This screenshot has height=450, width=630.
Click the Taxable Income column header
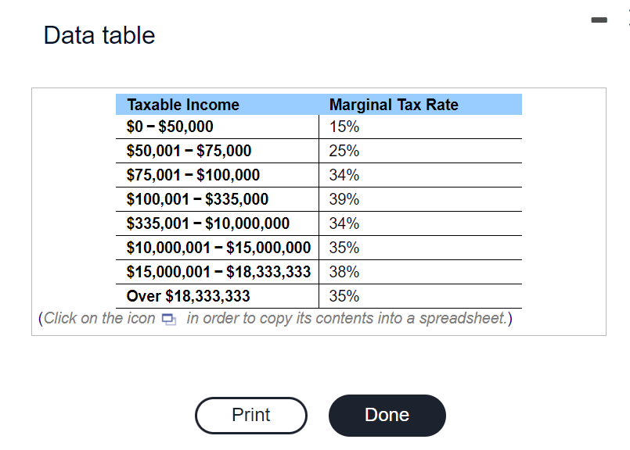tap(183, 105)
